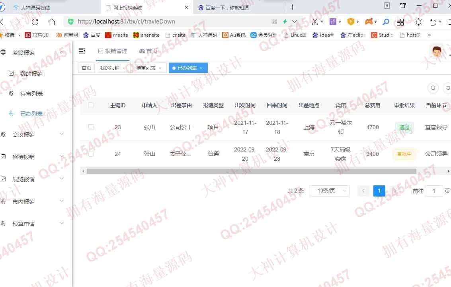Image resolution: width=451 pixels, height=287 pixels.
Task: Click the horizontal table scrollbar
Action: (252, 171)
